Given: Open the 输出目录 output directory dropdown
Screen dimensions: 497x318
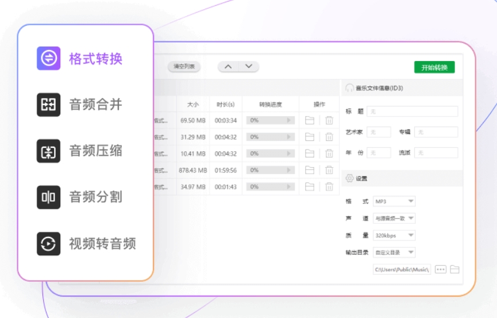Looking at the screenshot, I should pos(394,252).
